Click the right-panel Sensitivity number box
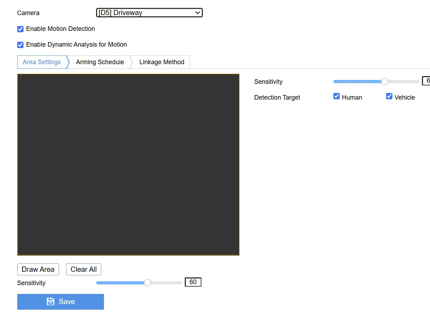The height and width of the screenshot is (316, 430). click(426, 81)
